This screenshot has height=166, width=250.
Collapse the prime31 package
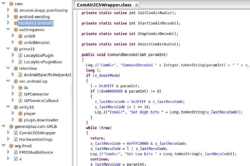tap(8, 48)
